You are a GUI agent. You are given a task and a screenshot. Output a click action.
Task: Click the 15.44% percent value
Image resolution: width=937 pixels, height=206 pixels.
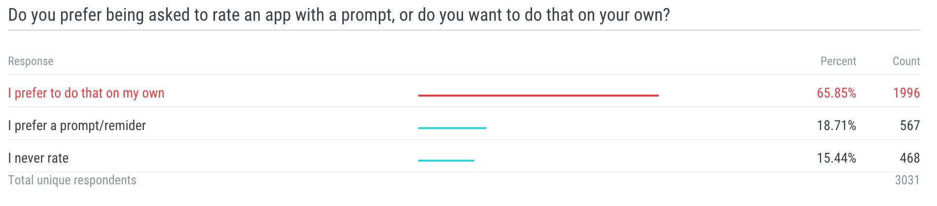click(836, 158)
